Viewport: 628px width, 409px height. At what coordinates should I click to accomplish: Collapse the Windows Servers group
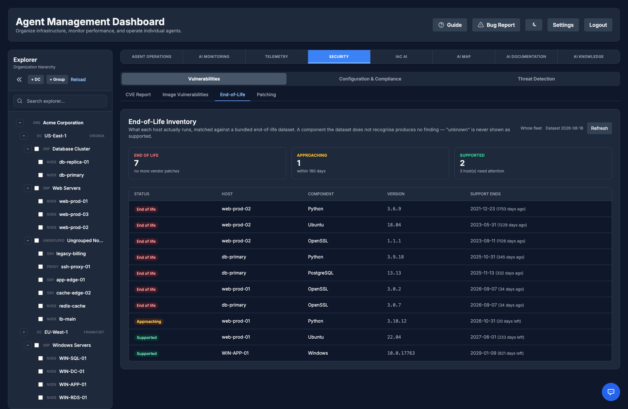pyautogui.click(x=28, y=345)
